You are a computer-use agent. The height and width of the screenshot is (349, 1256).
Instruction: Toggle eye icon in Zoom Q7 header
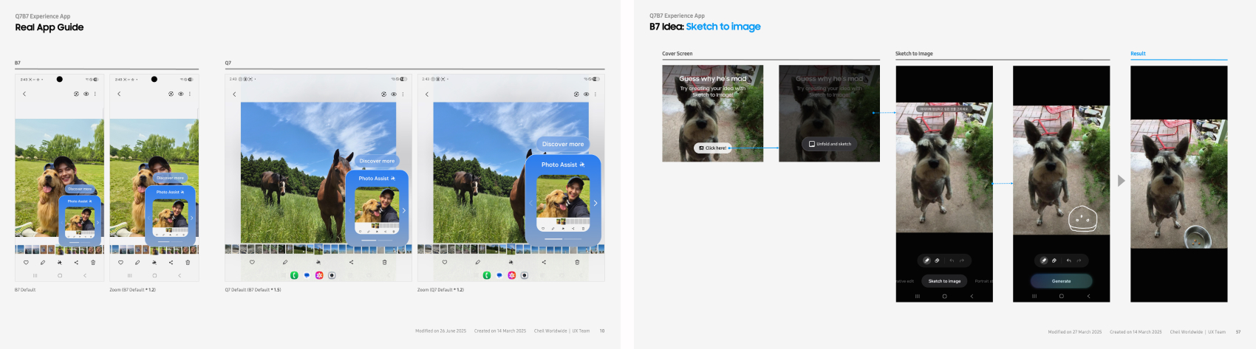[x=587, y=94]
